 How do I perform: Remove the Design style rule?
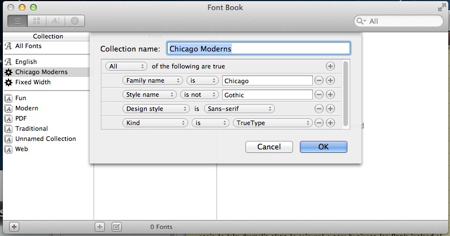pos(319,109)
